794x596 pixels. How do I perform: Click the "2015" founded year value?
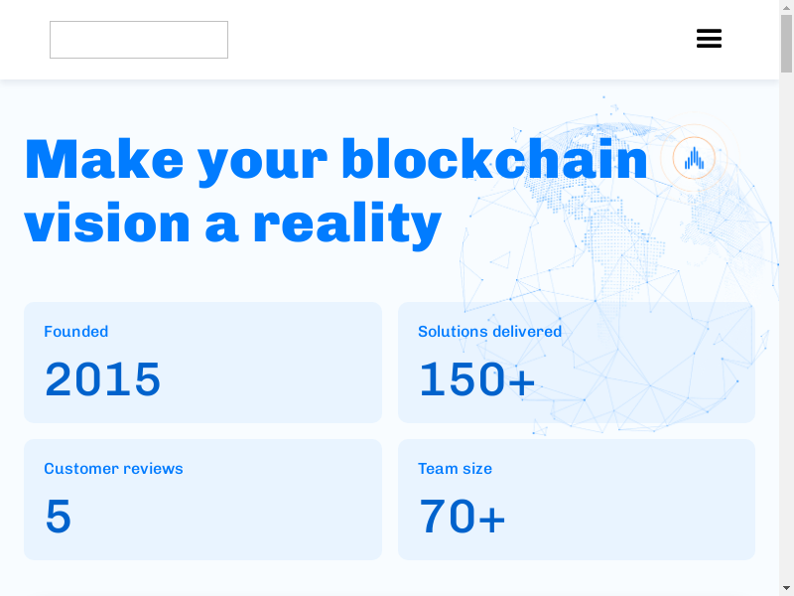pyautogui.click(x=103, y=379)
